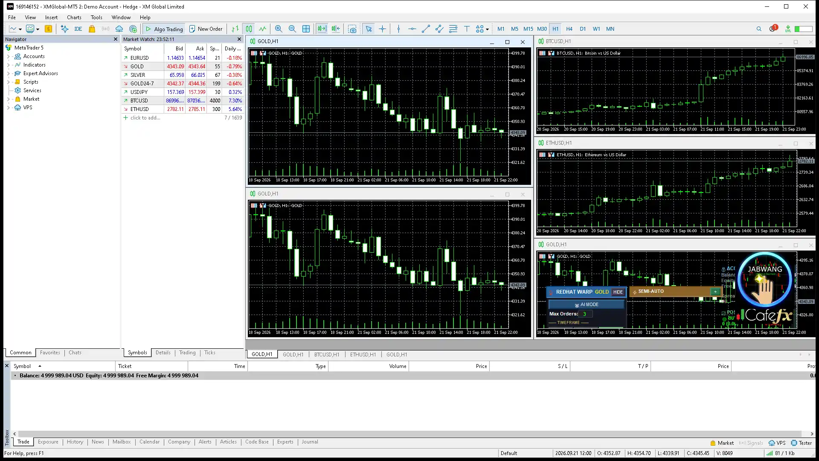
Task: Select the H4 timeframe
Action: 569,29
